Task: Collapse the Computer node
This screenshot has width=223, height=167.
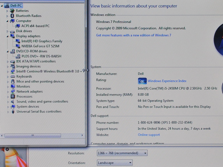Action: (7, 21)
